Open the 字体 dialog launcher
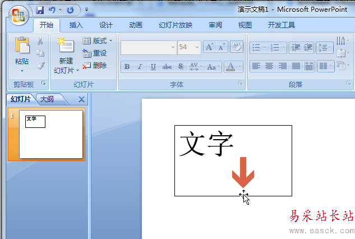The width and height of the screenshot is (355, 239). 240,84
